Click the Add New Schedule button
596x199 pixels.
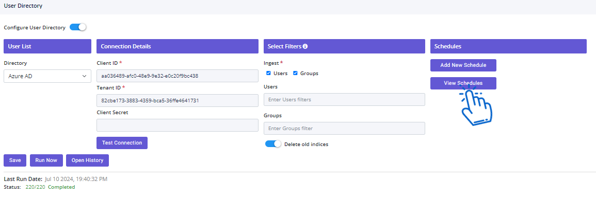click(x=463, y=65)
